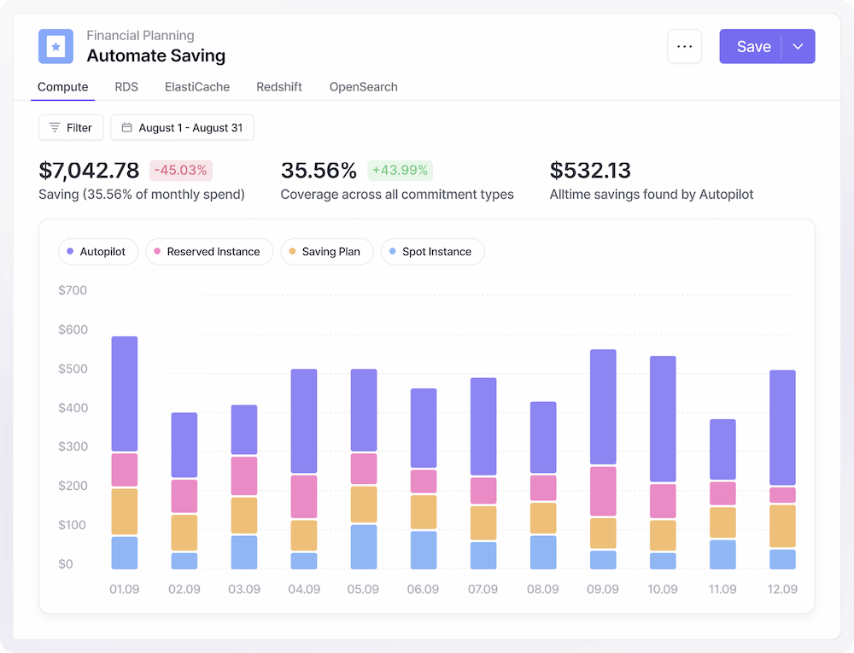Toggle the Reserved Instance legend chip
The width and height of the screenshot is (854, 653).
pyautogui.click(x=209, y=252)
